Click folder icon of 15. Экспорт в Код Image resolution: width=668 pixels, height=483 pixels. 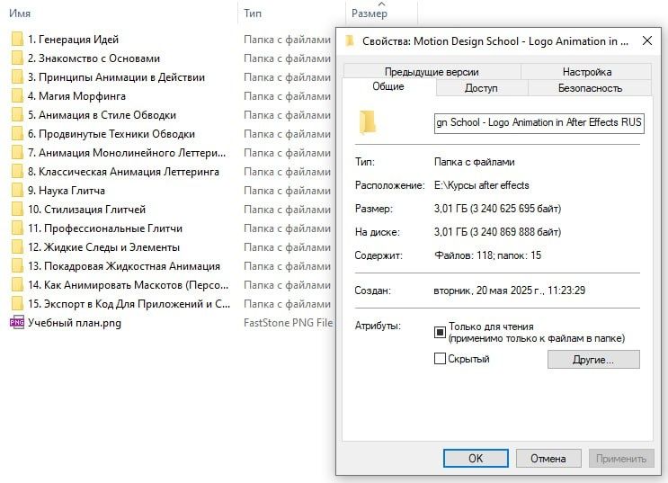(x=17, y=303)
